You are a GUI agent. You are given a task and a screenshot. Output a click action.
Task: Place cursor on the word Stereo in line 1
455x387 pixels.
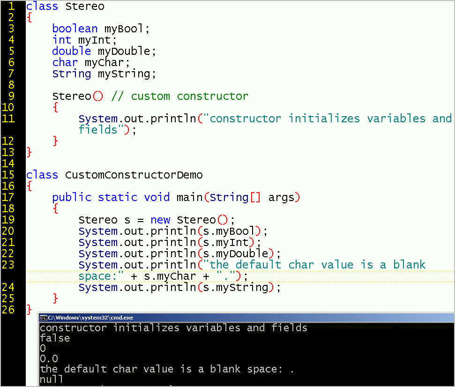click(84, 6)
